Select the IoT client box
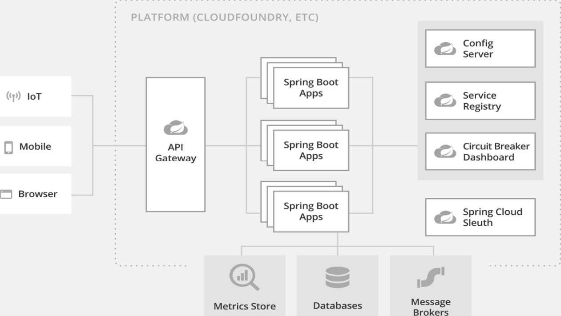The height and width of the screenshot is (316, 561). click(x=36, y=96)
